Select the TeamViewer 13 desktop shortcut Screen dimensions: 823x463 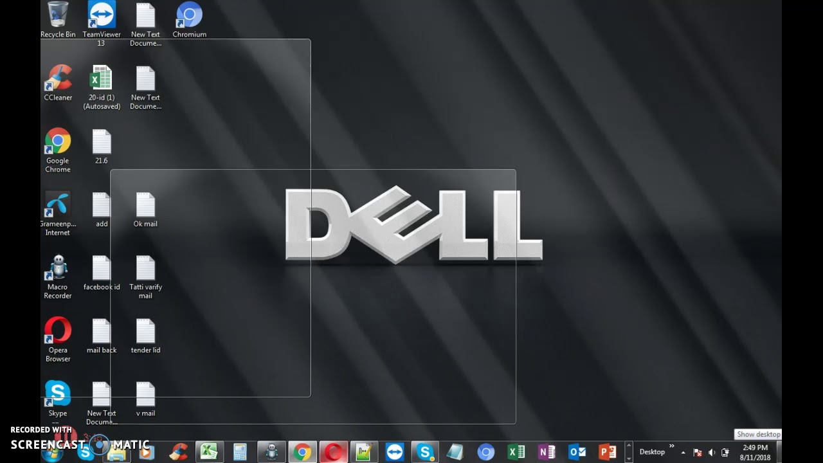click(x=102, y=24)
